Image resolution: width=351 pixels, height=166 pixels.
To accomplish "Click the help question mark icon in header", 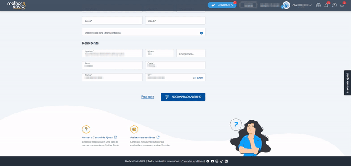I will pyautogui.click(x=334, y=5).
